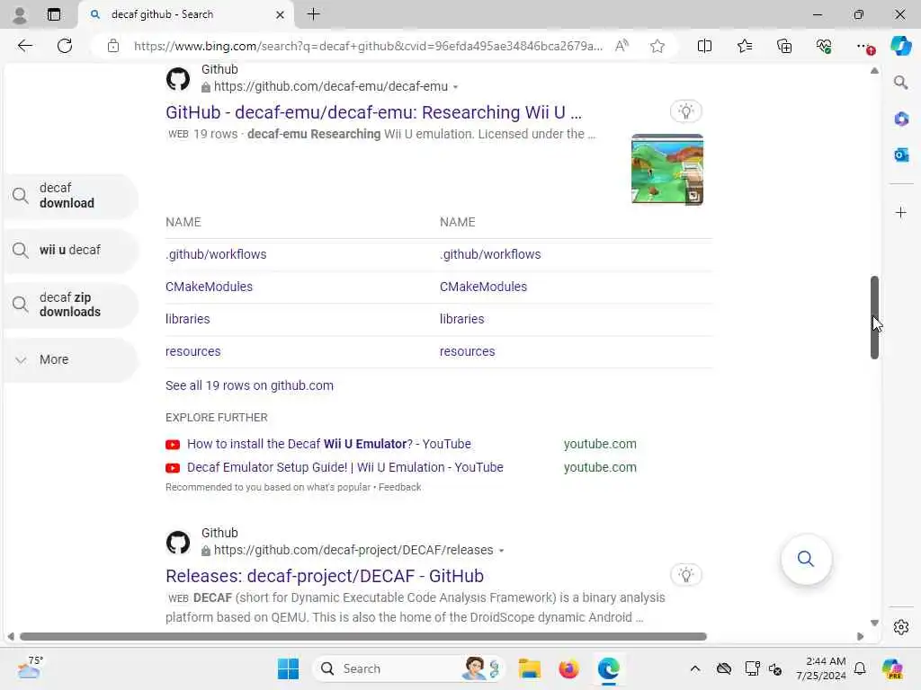Click the scroll right arrow
Viewport: 921px width, 690px height.
tap(861, 637)
